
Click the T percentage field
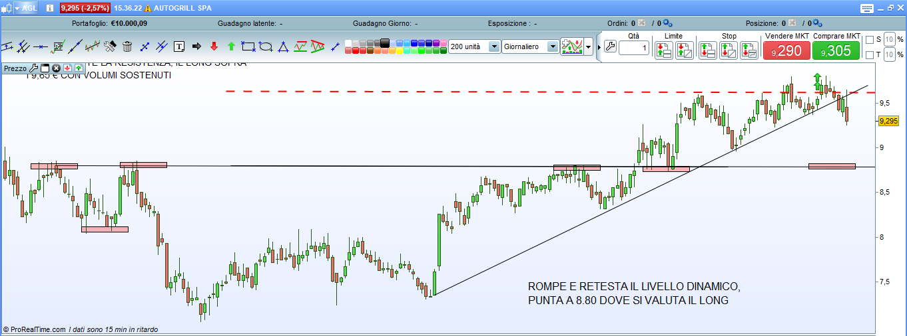pyautogui.click(x=889, y=54)
